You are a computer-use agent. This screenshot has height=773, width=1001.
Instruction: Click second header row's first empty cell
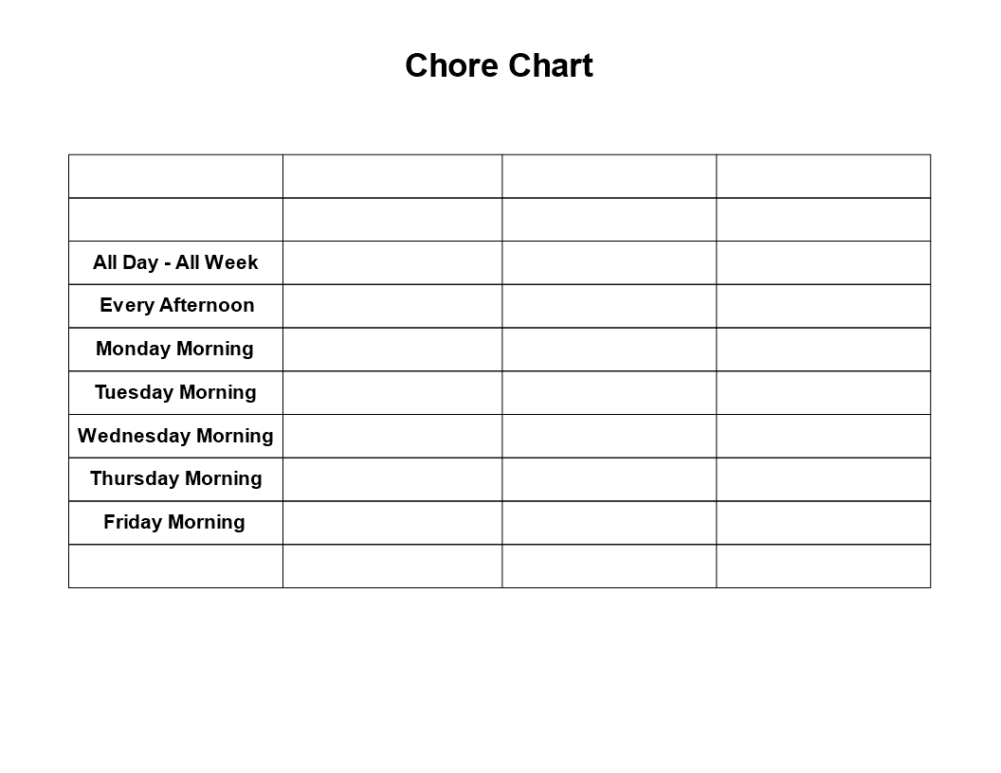[175, 220]
